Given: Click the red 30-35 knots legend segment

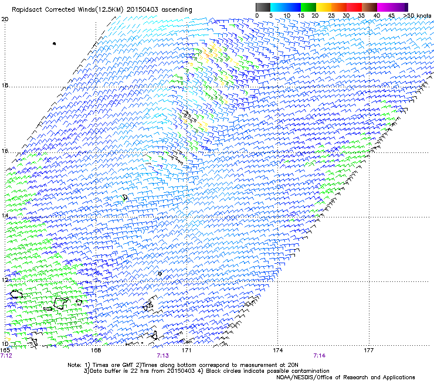Looking at the screenshot, I should 354,7.
